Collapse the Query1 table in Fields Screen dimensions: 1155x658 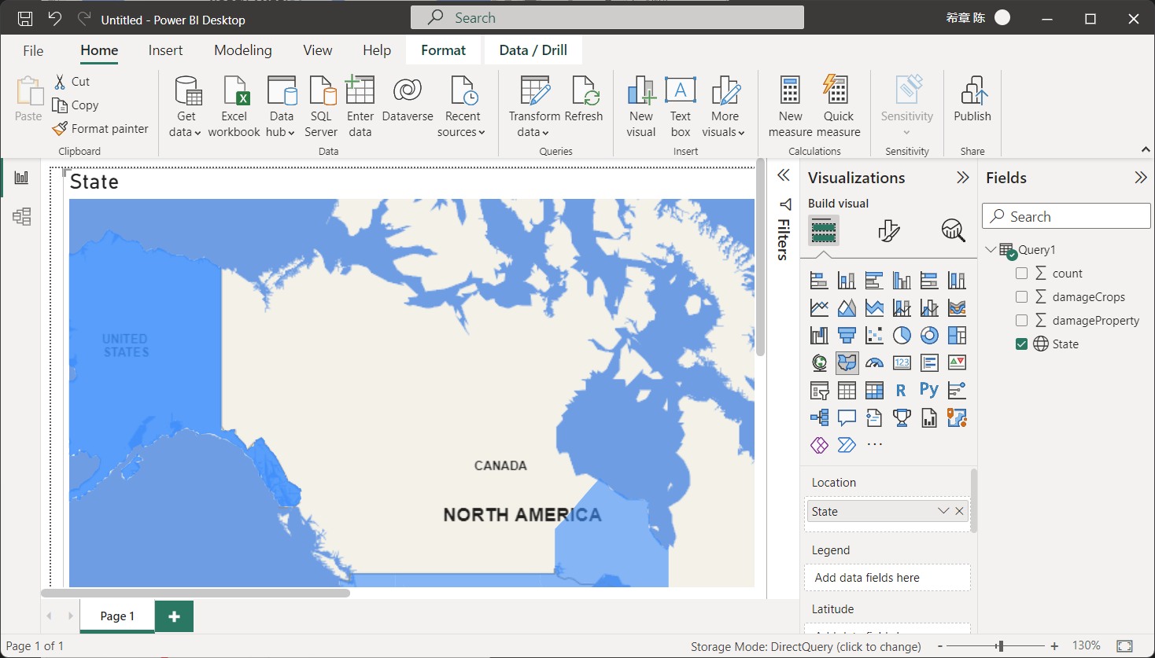(x=991, y=250)
